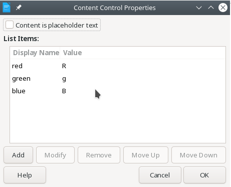Click the Display Name column header
The image size is (231, 187).
point(36,53)
